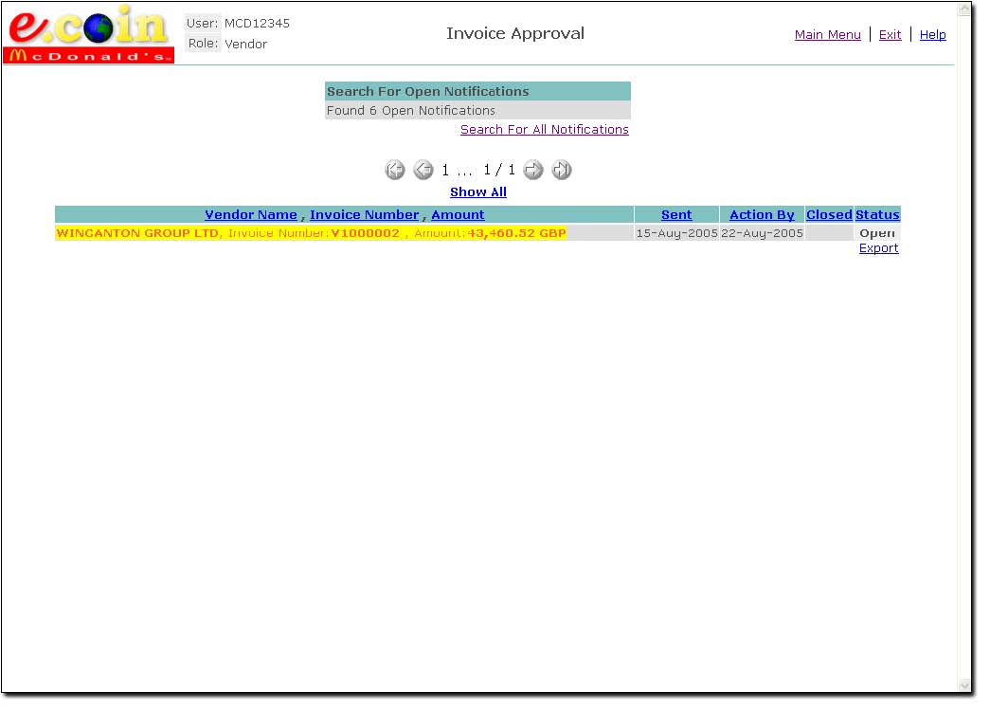Click the e.coin logo
Image resolution: width=990 pixels, height=710 pixels.
(90, 27)
